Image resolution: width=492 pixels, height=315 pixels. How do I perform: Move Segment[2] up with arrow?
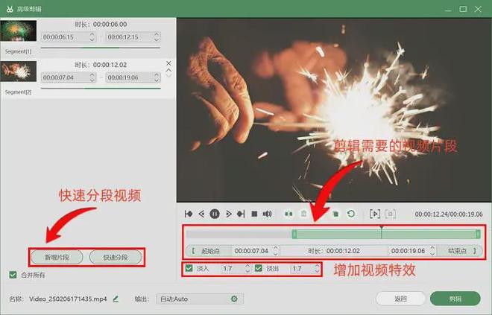tap(168, 70)
